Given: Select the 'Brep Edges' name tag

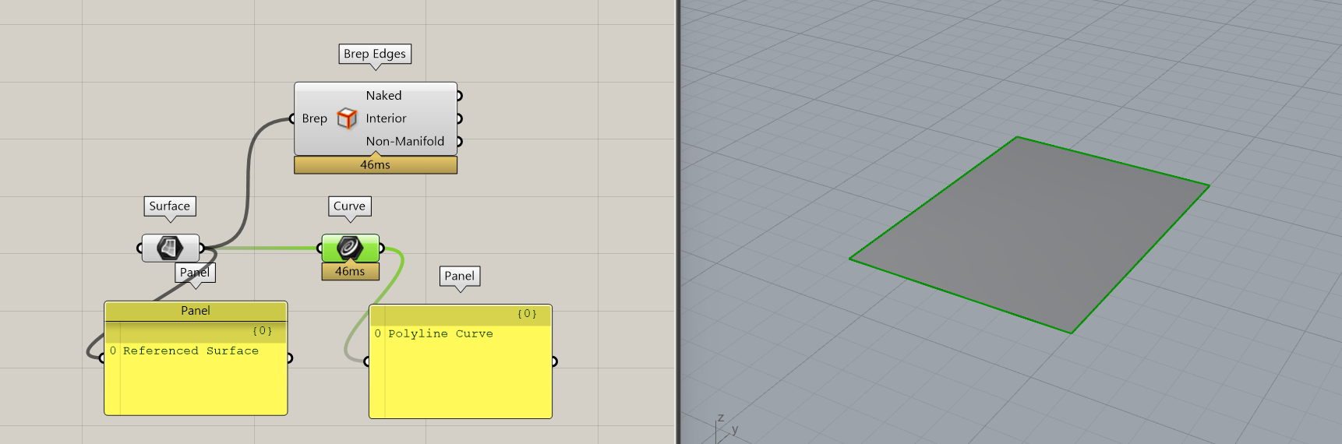Looking at the screenshot, I should [375, 54].
